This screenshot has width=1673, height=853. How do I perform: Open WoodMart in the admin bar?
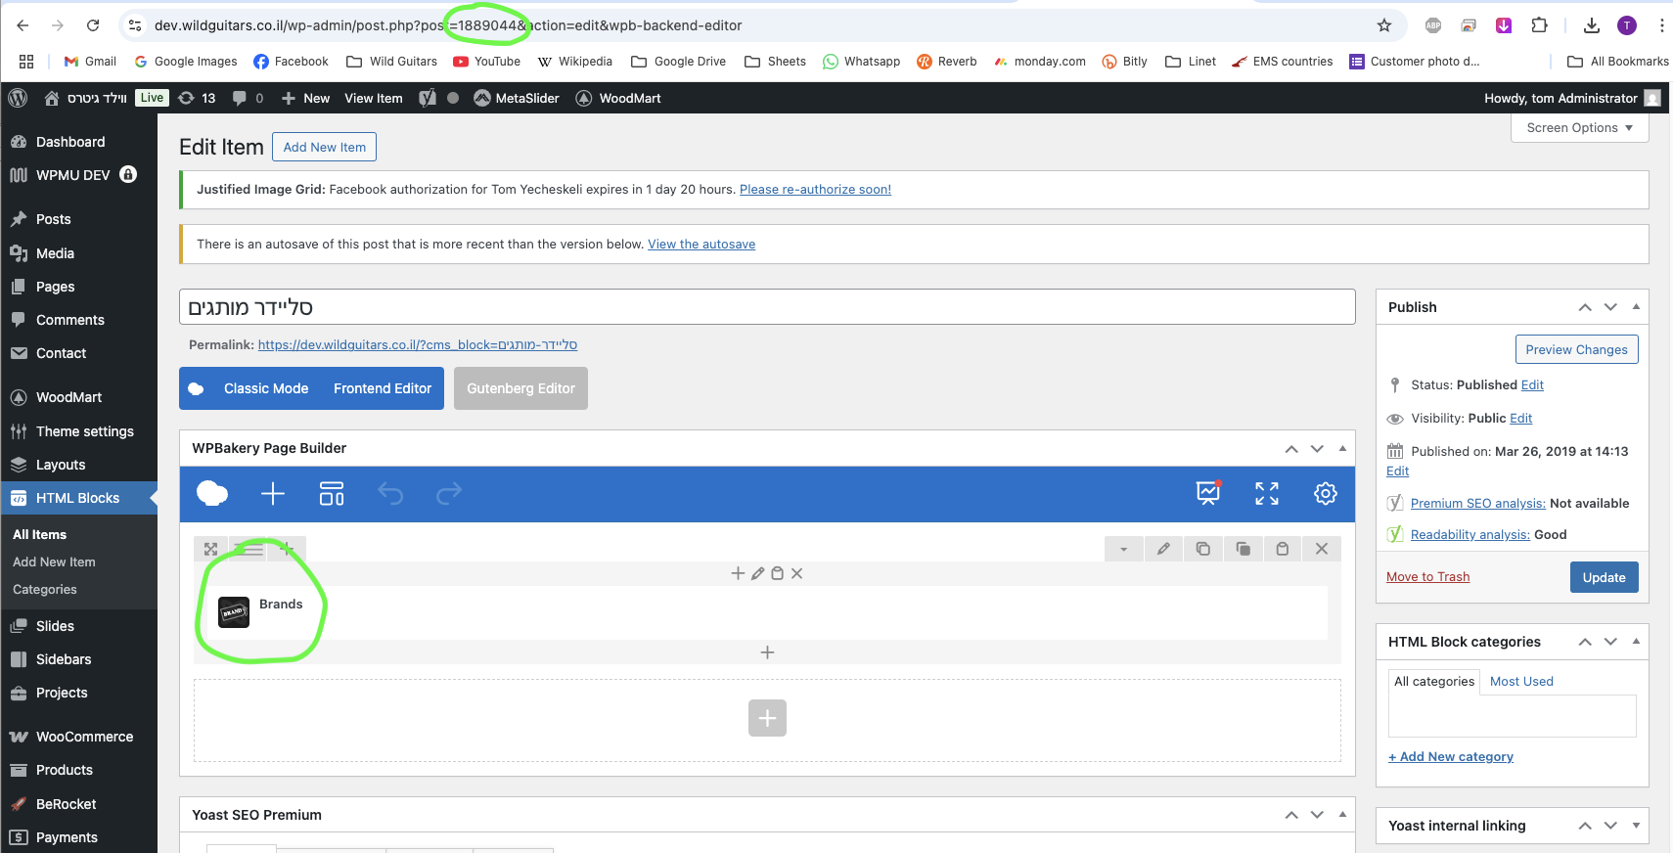[618, 98]
